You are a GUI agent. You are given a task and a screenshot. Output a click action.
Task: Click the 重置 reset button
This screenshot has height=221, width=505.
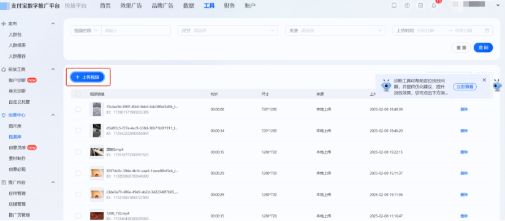(461, 48)
